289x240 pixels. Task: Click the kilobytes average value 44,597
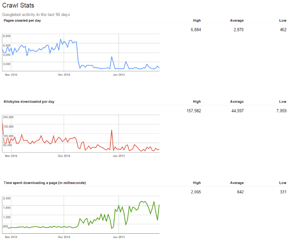237,111
